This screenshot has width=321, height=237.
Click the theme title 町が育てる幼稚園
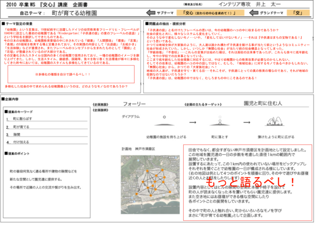click(x=74, y=13)
